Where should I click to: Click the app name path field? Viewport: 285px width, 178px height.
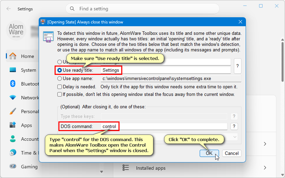171,79
